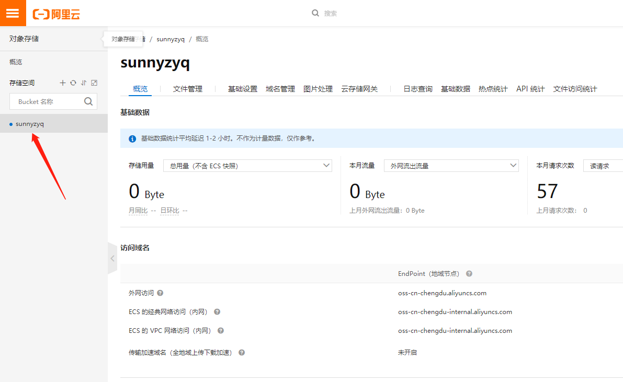
Task: Click the VPC 网络 oss-cn-chengdu-internal endpoint
Action: (x=455, y=331)
